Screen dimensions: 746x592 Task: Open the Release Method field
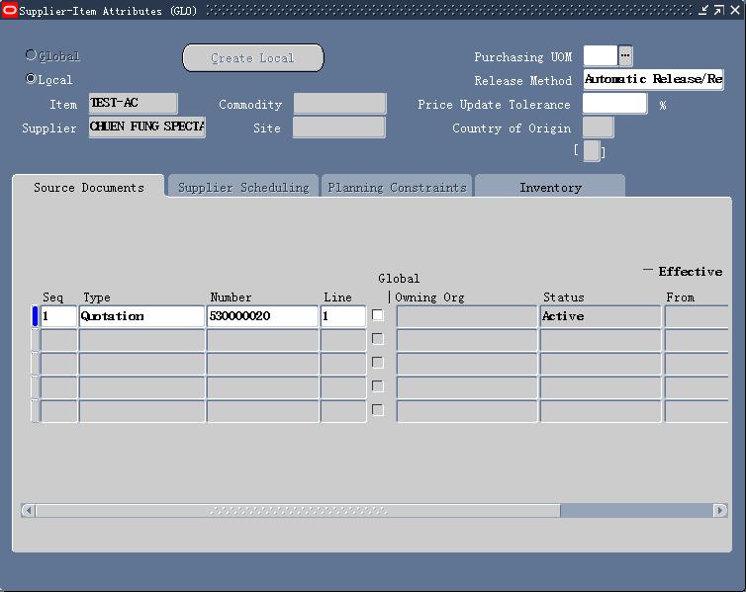pyautogui.click(x=653, y=80)
